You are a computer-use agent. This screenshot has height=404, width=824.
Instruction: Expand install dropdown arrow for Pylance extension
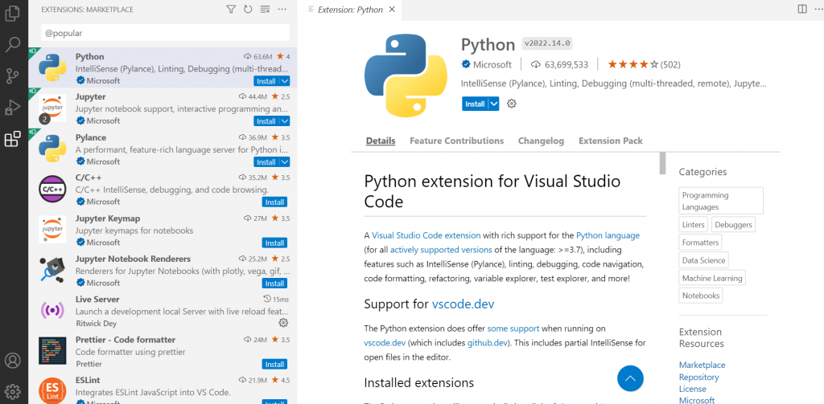pyautogui.click(x=283, y=161)
